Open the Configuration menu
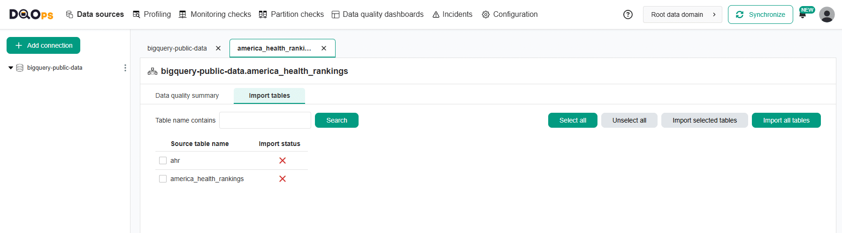The height and width of the screenshot is (233, 842). pyautogui.click(x=510, y=15)
